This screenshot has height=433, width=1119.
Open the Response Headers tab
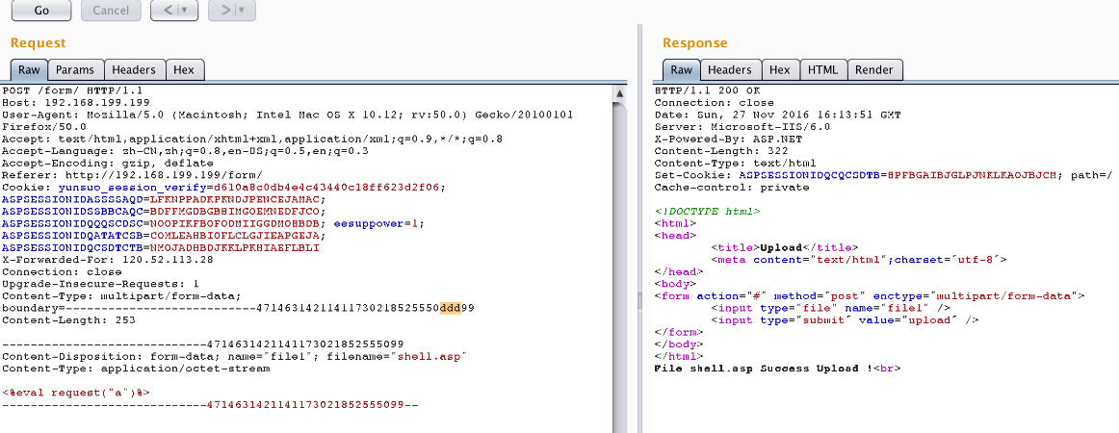(x=729, y=70)
